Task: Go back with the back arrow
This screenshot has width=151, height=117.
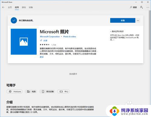Action: (3, 7)
